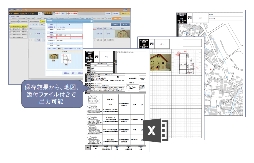Image resolution: width=254 pixels, height=163 pixels.
Task: Tick the second table row checkbox
Action: click(x=30, y=40)
